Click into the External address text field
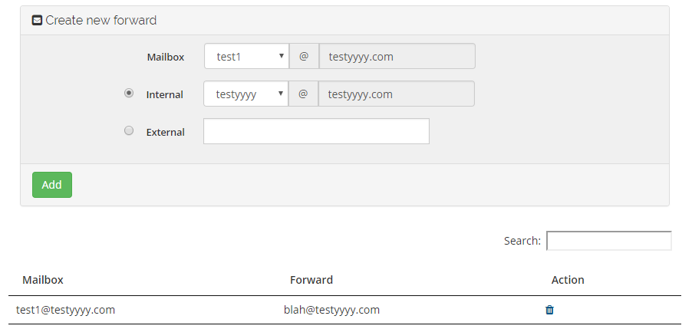Viewport: 692px width, 329px height. pyautogui.click(x=316, y=131)
